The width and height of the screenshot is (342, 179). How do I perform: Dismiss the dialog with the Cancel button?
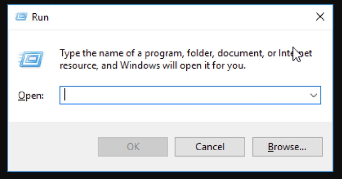(x=210, y=147)
